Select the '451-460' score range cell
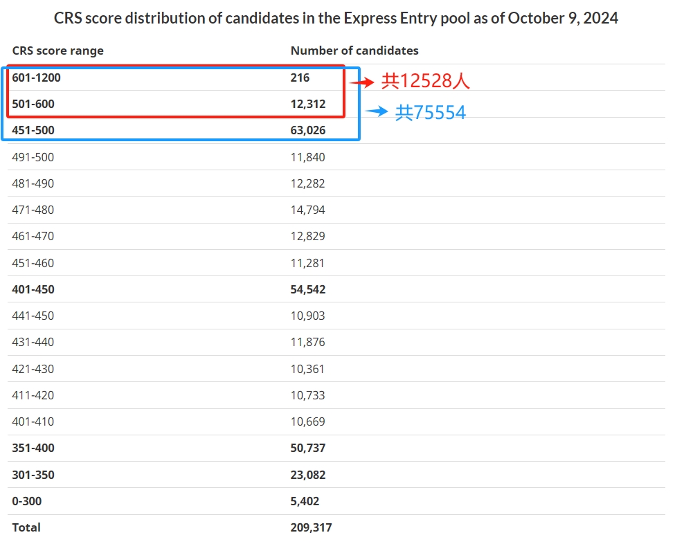675x544 pixels. [33, 264]
